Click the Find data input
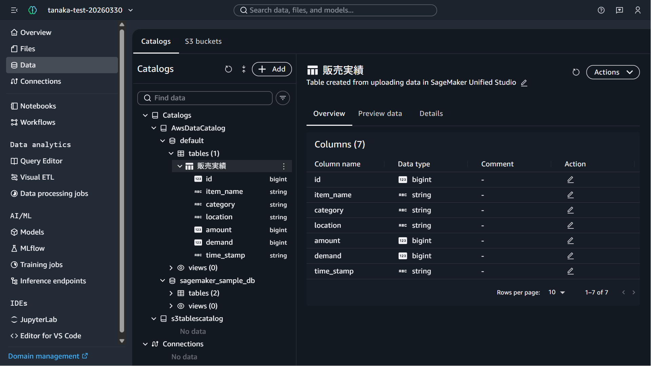This screenshot has height=366, width=651. [205, 98]
